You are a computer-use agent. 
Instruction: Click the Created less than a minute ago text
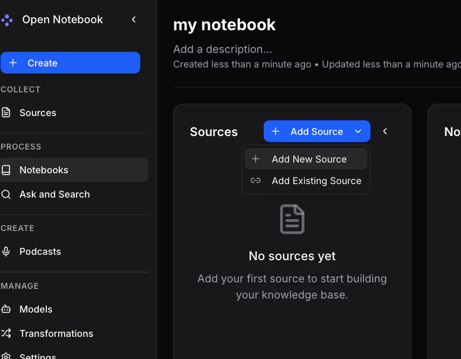pyautogui.click(x=242, y=64)
